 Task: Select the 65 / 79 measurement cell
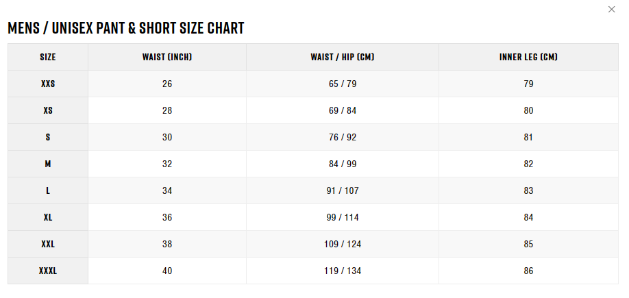click(342, 84)
